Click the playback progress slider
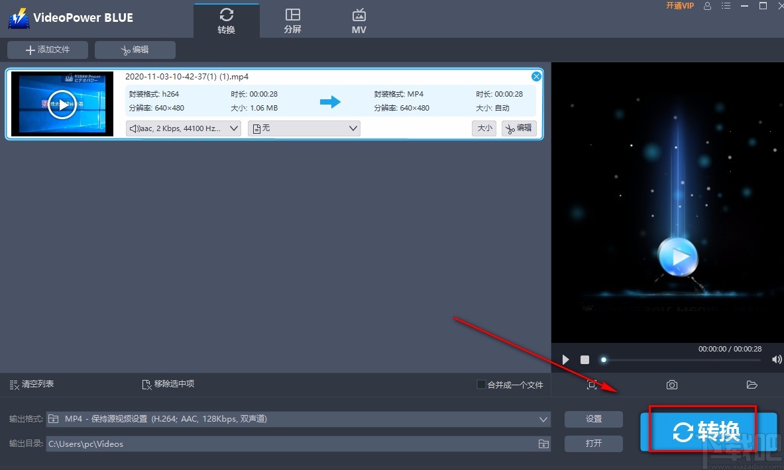This screenshot has width=784, height=470. point(603,359)
